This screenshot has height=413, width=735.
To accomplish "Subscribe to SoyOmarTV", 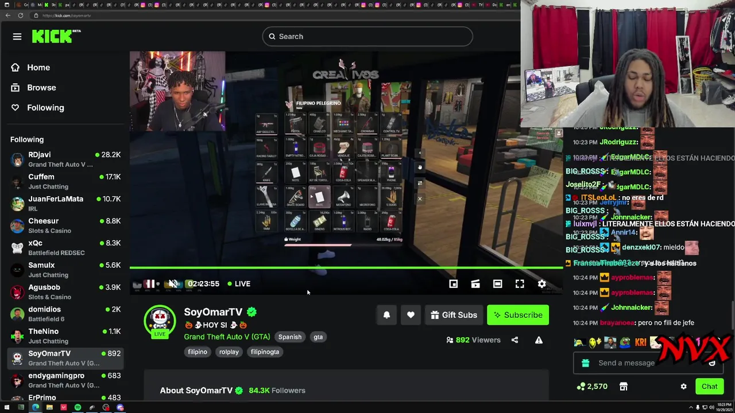I will (x=518, y=315).
